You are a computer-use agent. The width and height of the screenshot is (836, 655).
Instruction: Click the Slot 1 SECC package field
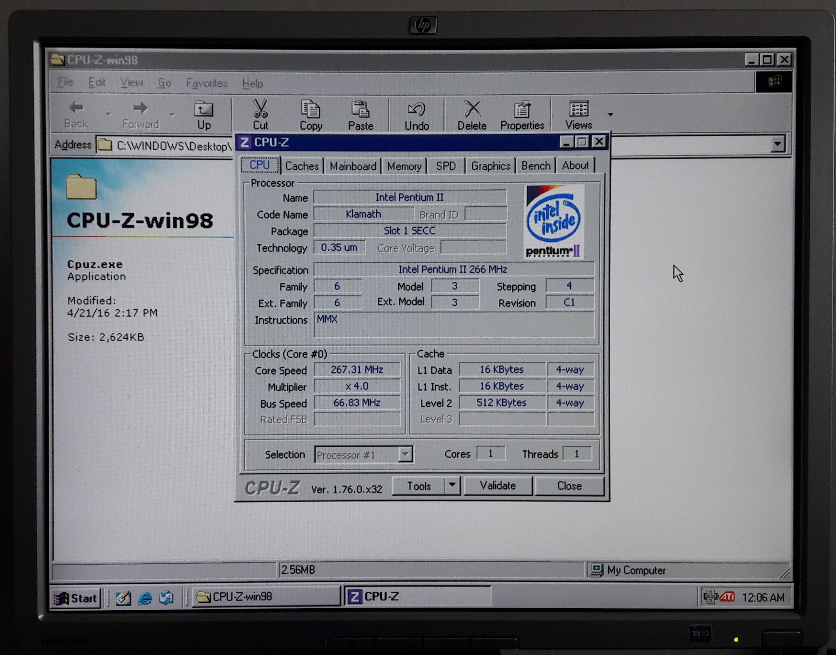(x=410, y=230)
